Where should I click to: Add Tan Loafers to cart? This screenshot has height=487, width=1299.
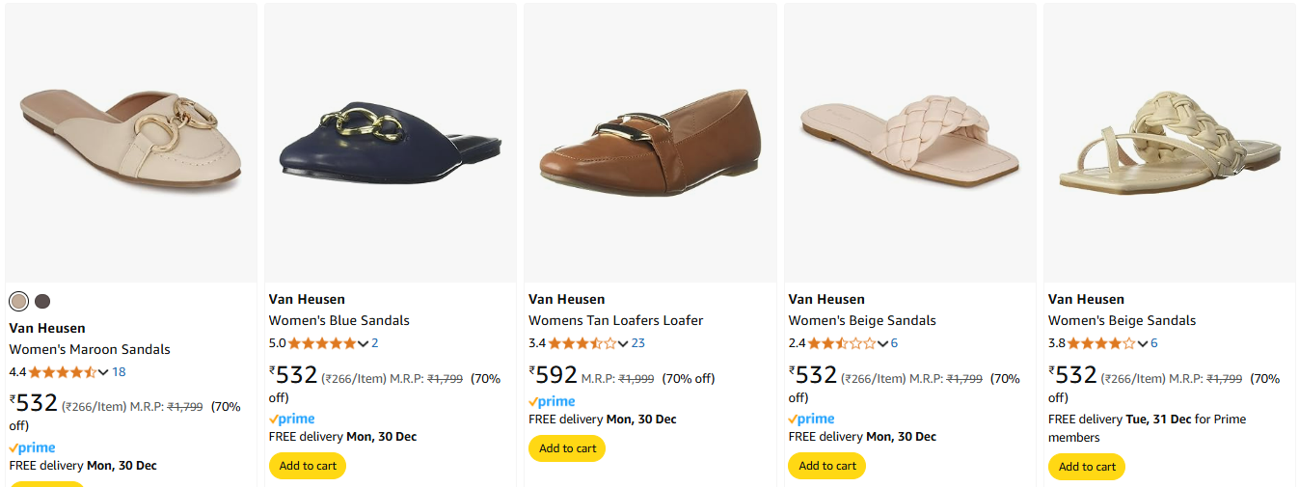tap(567, 448)
